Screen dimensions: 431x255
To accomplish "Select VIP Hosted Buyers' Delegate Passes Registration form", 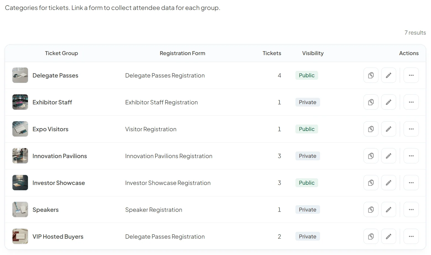I will (x=165, y=237).
